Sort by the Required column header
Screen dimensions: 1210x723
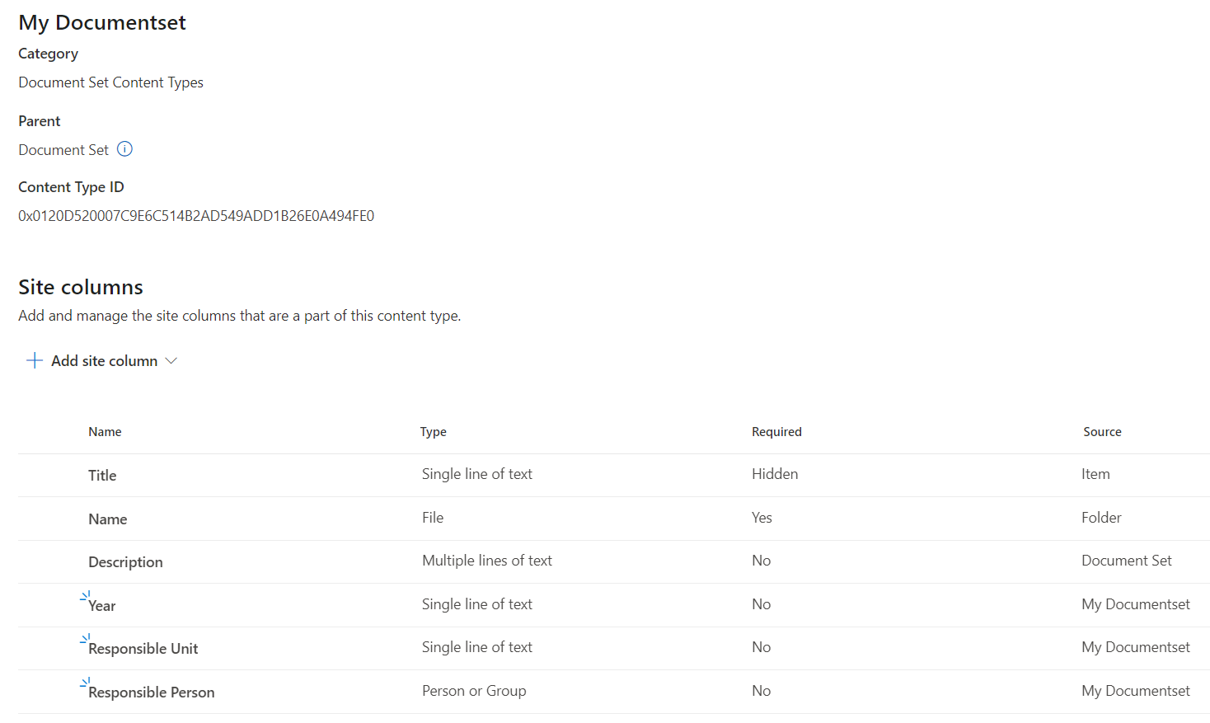click(776, 432)
